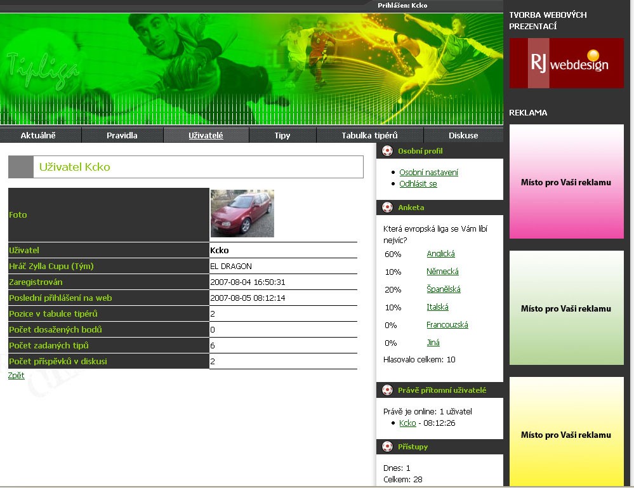Open the Tipy navigation tab
This screenshot has width=634, height=488.
click(282, 135)
